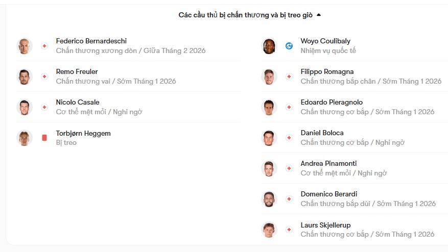Open Remo Freuler's player profile link
448x252 pixels.
coord(77,71)
